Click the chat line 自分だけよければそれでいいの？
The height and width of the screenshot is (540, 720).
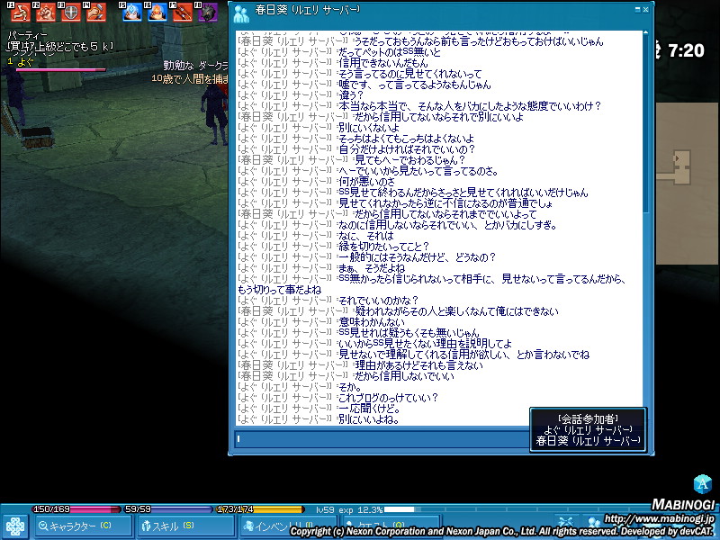[x=407, y=149]
